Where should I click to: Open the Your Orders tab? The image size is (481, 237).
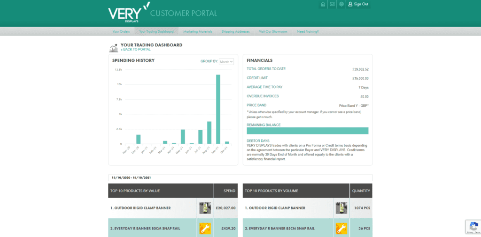coord(121,31)
